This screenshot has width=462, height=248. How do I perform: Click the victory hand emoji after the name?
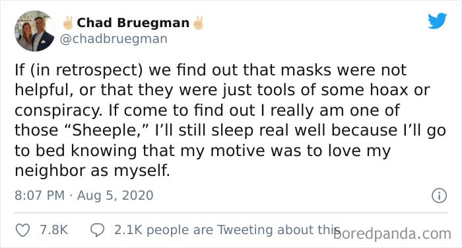[198, 23]
